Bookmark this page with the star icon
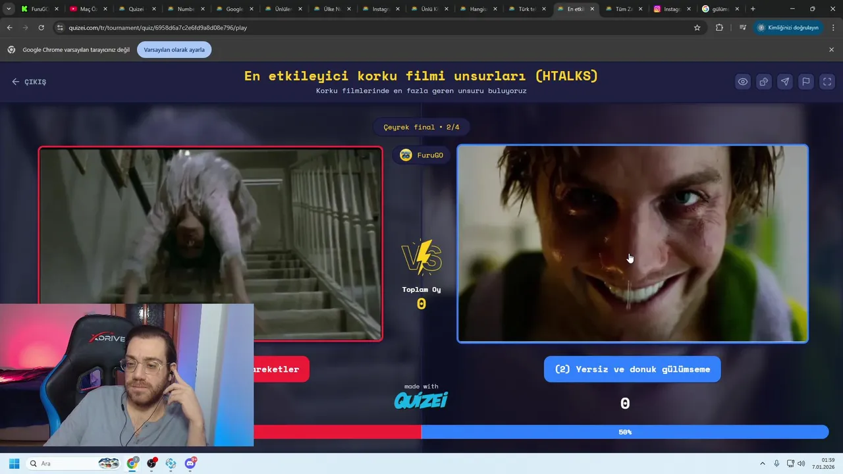 point(697,28)
